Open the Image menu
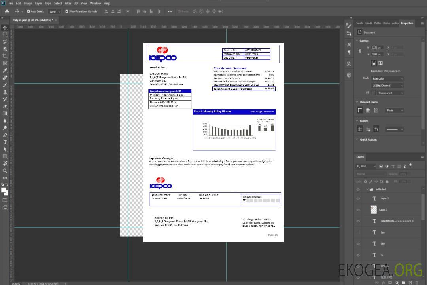Screen dimensions: 427x285 [28, 3]
